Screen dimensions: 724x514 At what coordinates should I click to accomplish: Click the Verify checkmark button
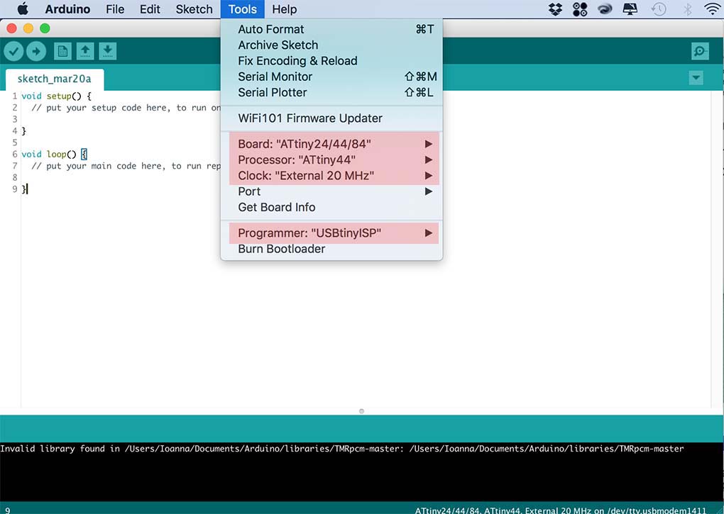pyautogui.click(x=14, y=51)
